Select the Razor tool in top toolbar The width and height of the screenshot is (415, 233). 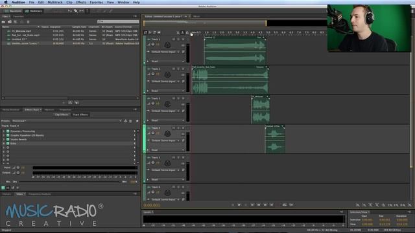pyautogui.click(x=75, y=11)
